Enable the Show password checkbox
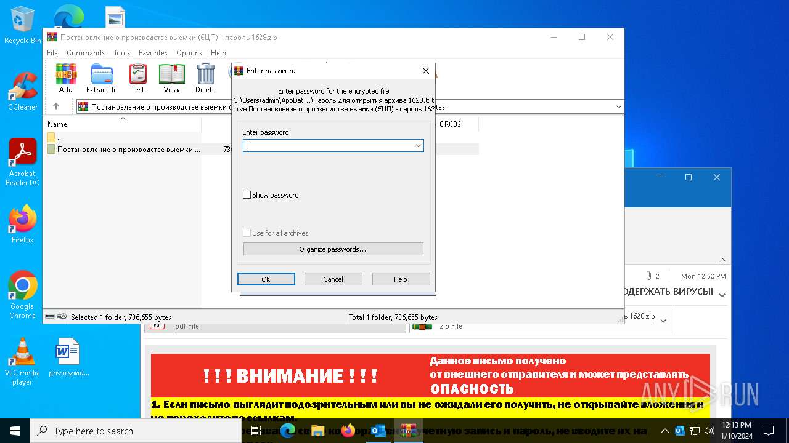Viewport: 789px width, 443px height. [247, 195]
